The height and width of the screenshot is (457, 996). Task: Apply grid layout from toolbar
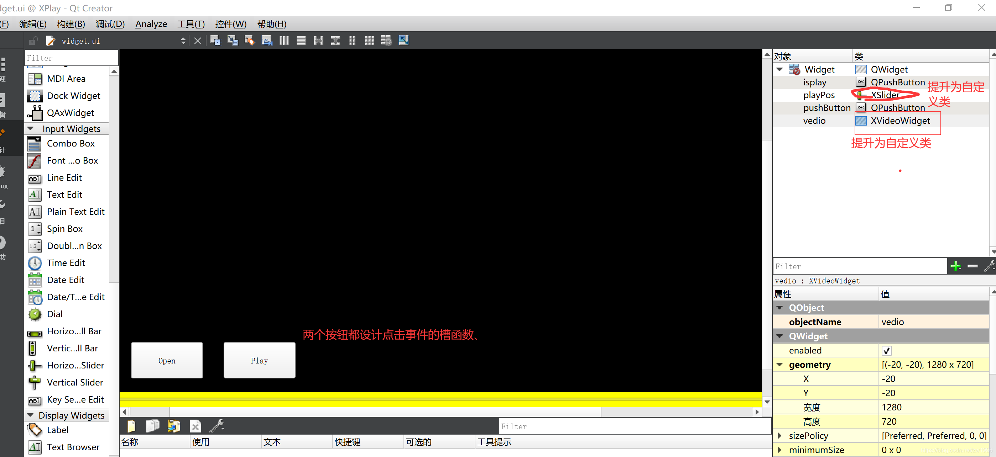pos(370,41)
